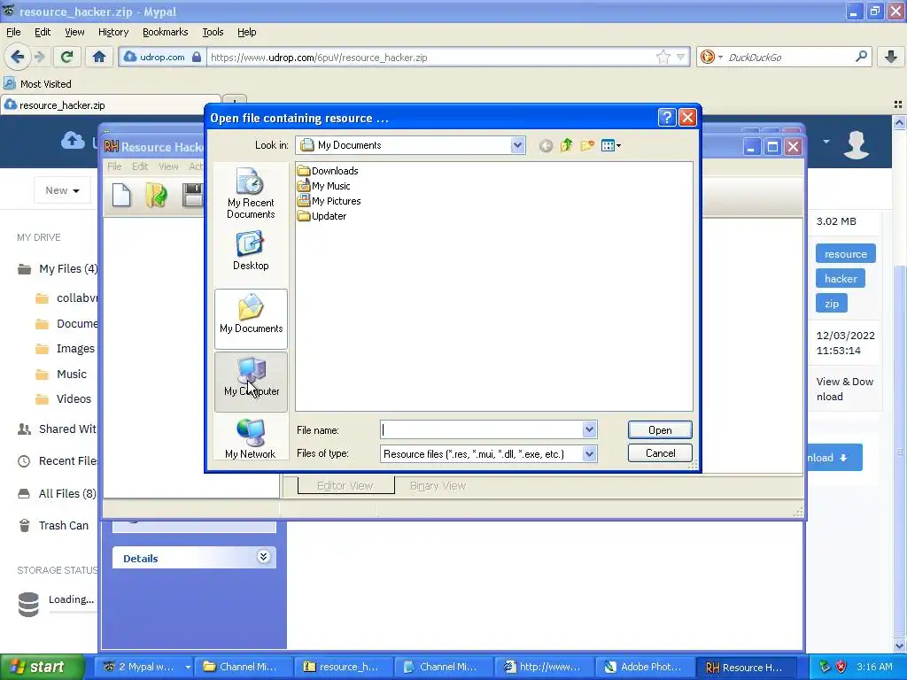Select My Documents in places bar
The height and width of the screenshot is (680, 907).
(x=251, y=319)
